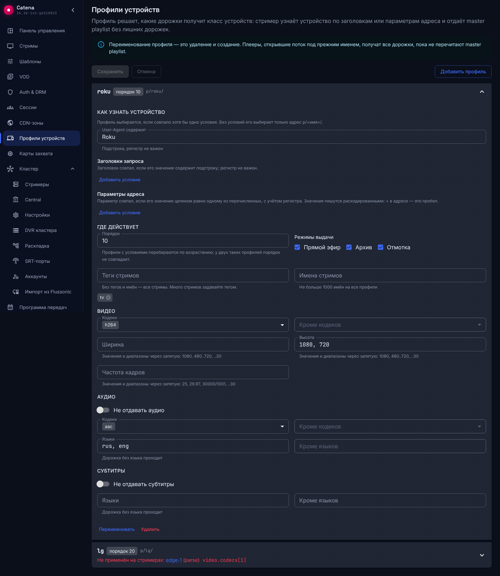This screenshot has height=576, width=500.
Task: Click the shield icon beside Auth & DRM
Action: pos(10,92)
